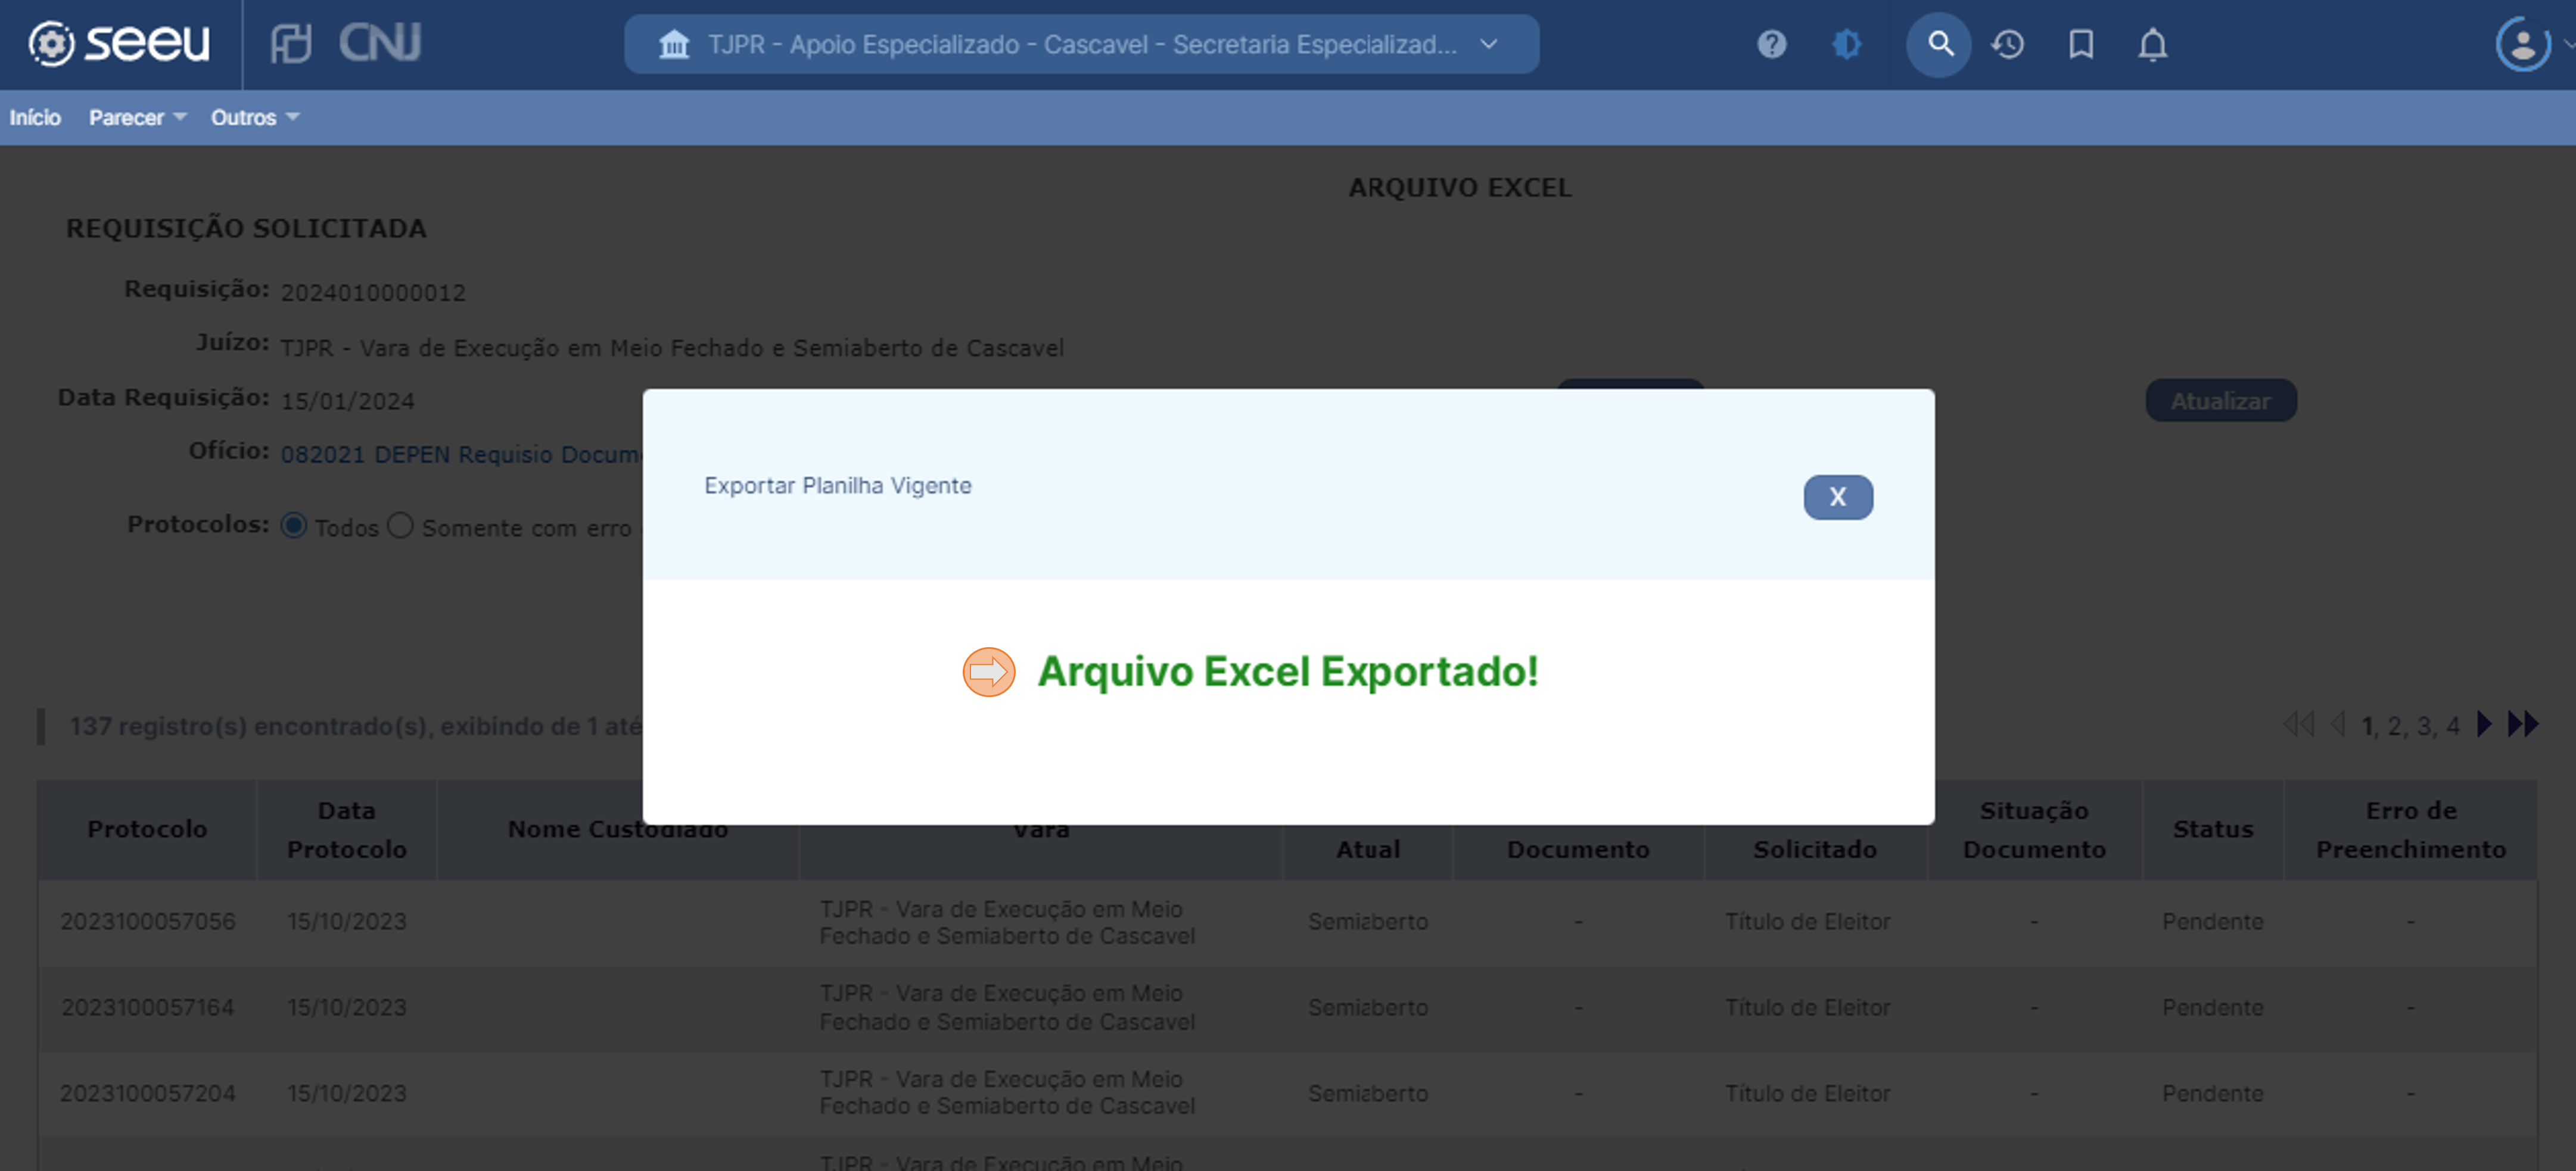Select Somente com erro radio

point(400,526)
